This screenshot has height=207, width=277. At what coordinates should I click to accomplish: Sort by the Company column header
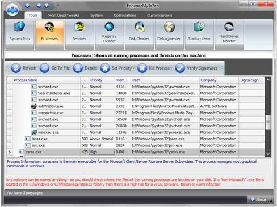click(x=219, y=80)
